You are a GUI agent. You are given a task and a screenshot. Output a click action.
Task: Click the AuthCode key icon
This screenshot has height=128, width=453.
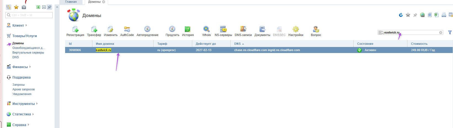click(127, 29)
